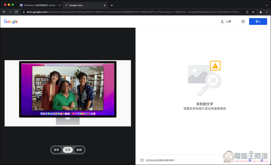Open Chrome three-dot menu
The width and height of the screenshot is (271, 165).
[267, 12]
